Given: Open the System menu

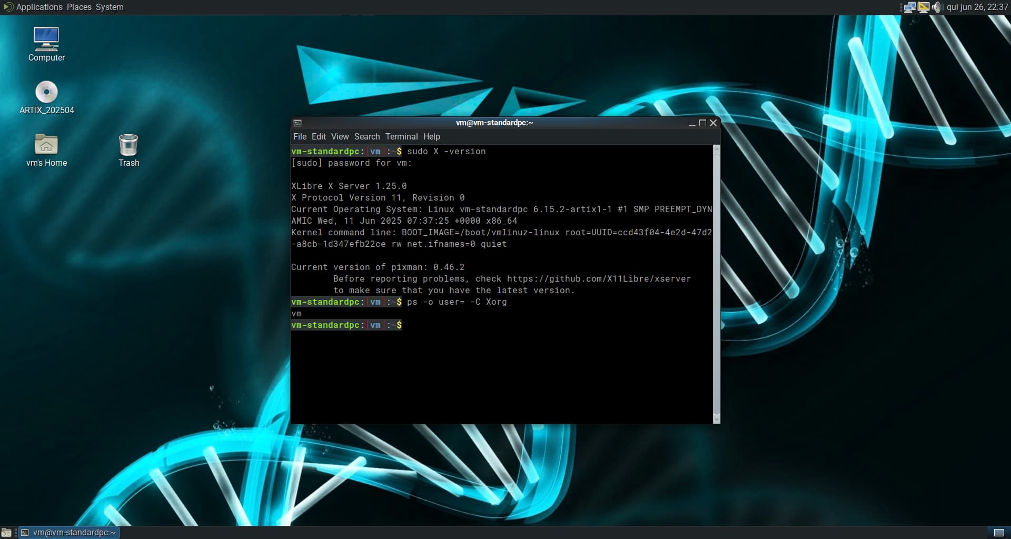Looking at the screenshot, I should click(x=110, y=7).
